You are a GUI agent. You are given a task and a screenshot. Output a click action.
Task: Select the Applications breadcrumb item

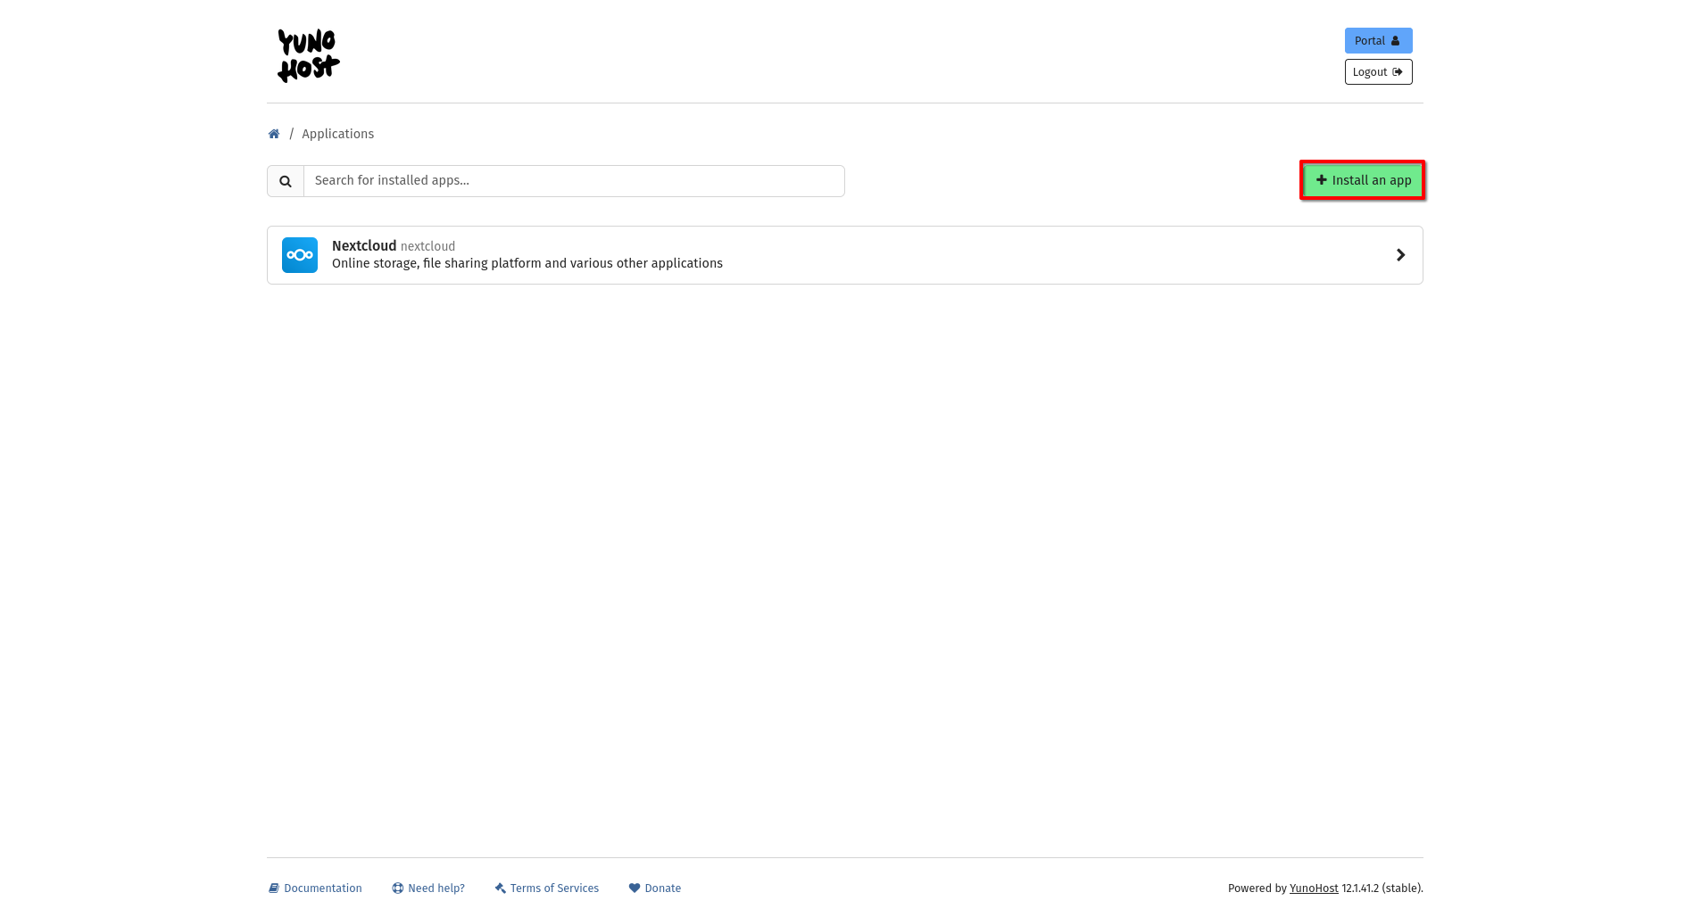[337, 134]
